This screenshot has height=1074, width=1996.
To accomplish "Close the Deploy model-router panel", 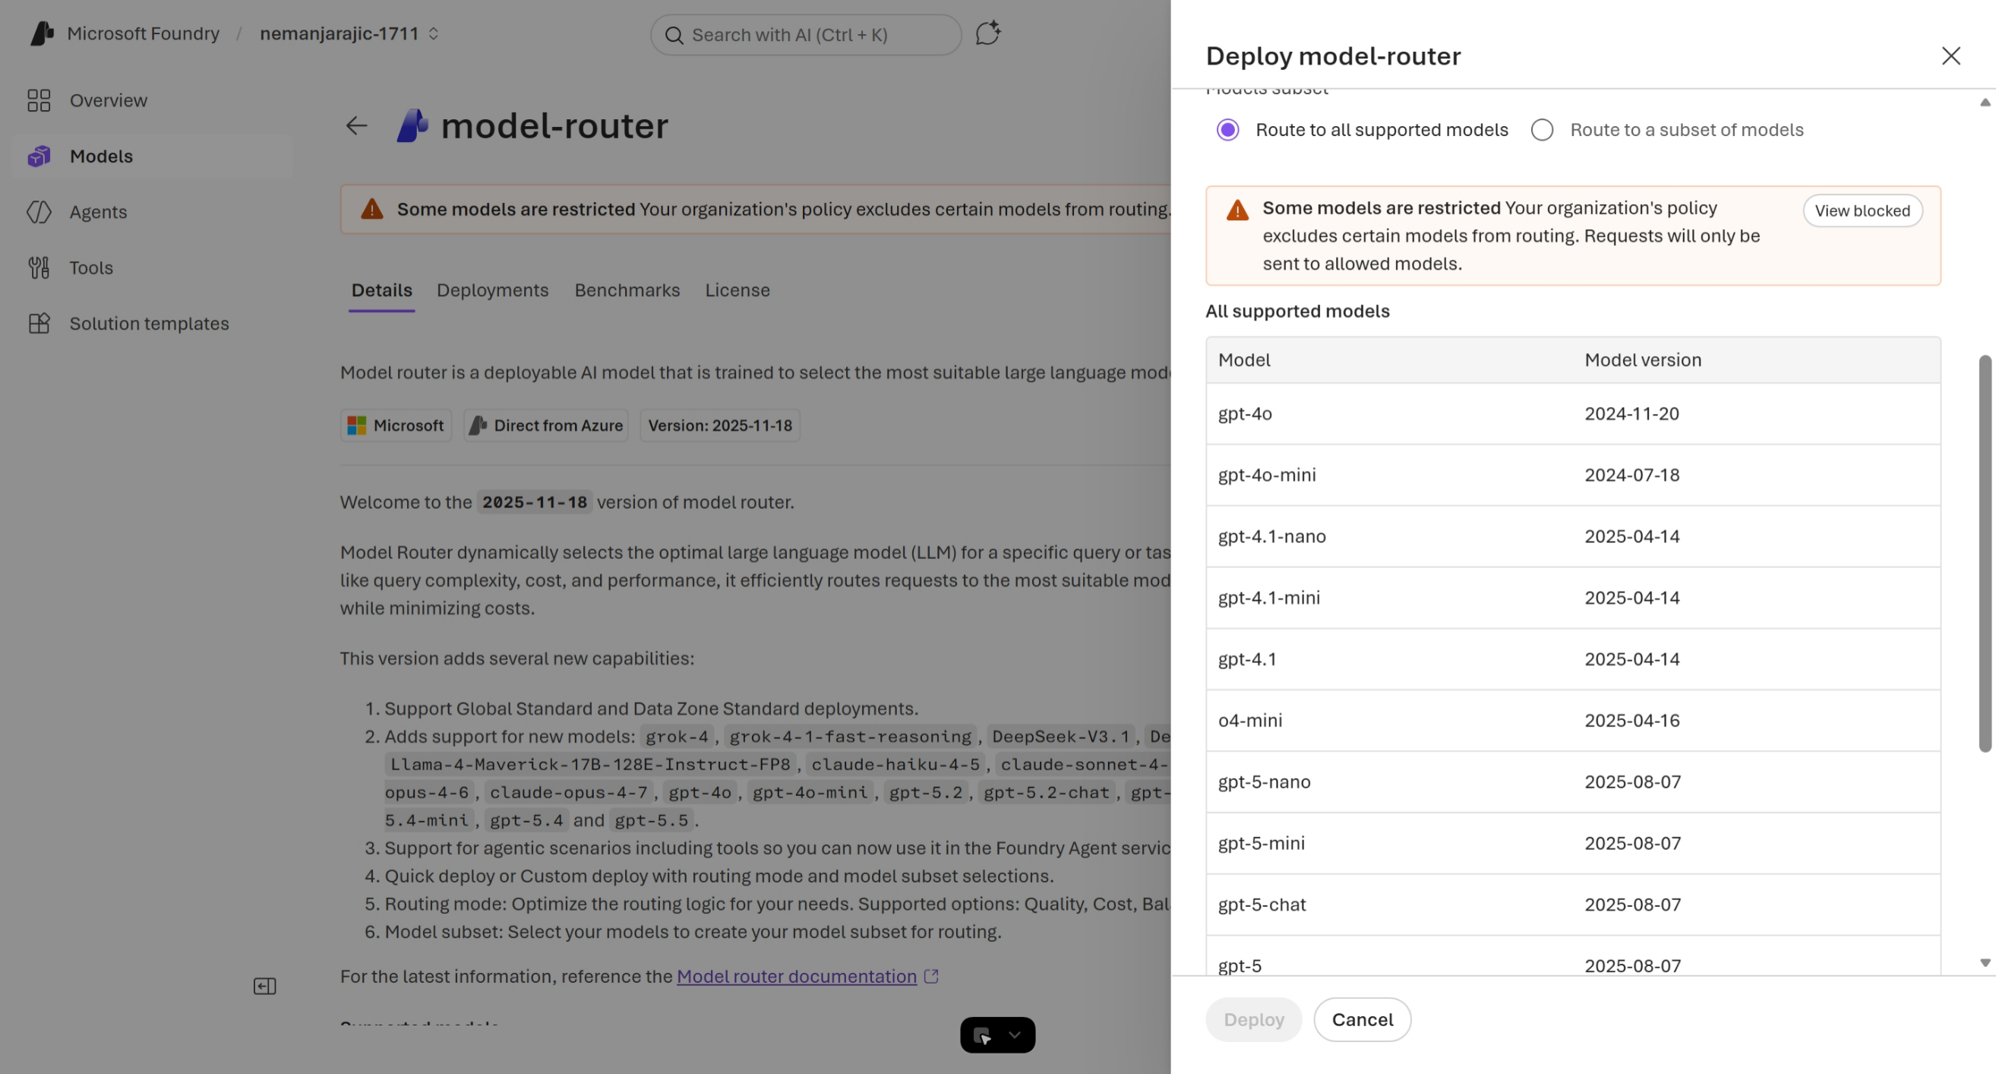I will point(1951,55).
